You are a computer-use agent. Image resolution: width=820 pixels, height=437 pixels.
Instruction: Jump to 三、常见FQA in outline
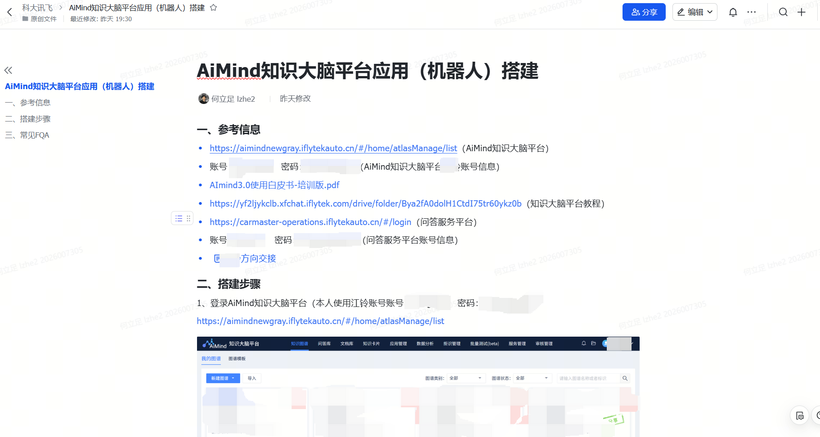[x=27, y=135]
